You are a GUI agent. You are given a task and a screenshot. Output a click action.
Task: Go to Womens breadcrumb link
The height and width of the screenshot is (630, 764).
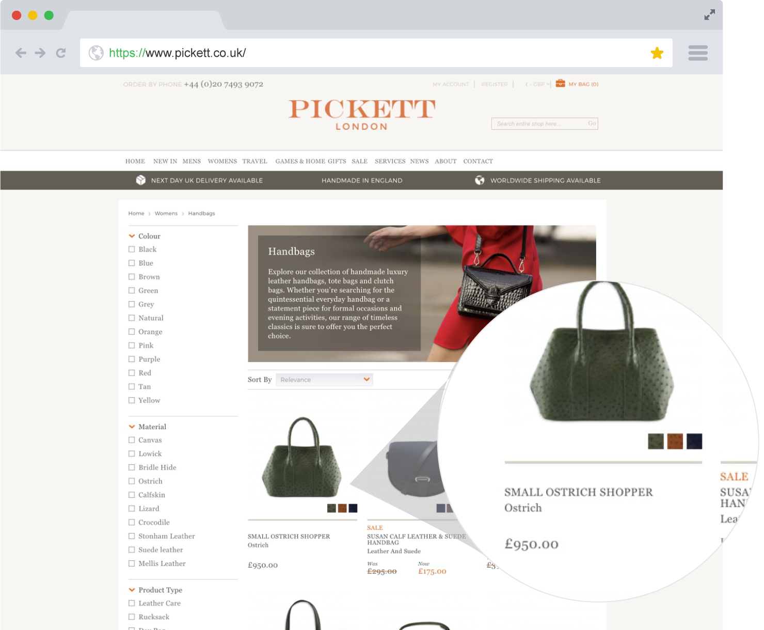coord(166,213)
